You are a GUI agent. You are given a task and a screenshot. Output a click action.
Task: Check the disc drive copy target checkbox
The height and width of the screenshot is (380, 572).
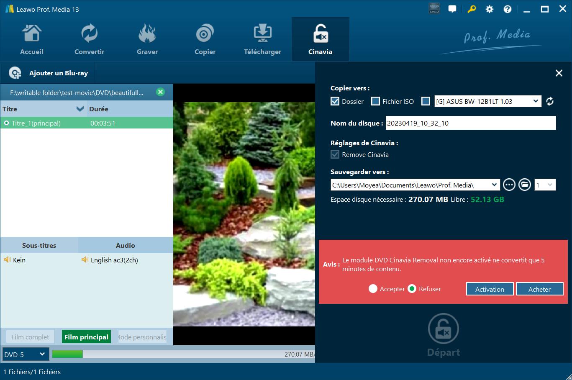coord(426,101)
